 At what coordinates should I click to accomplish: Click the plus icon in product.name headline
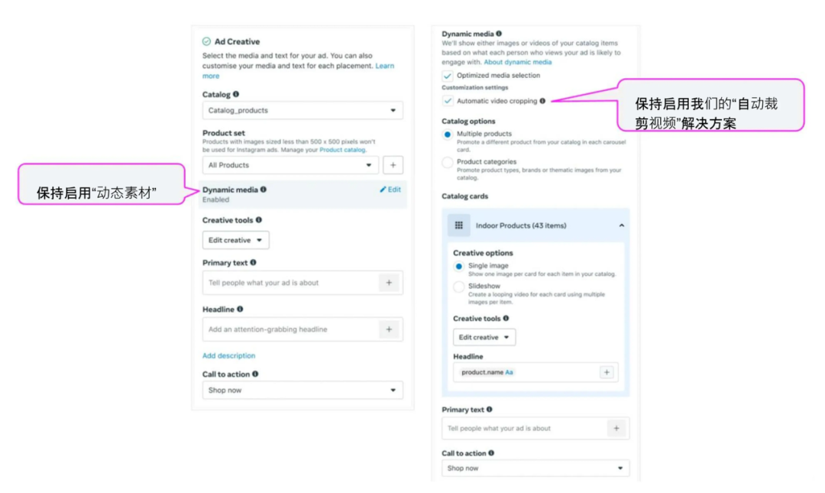[x=607, y=372]
